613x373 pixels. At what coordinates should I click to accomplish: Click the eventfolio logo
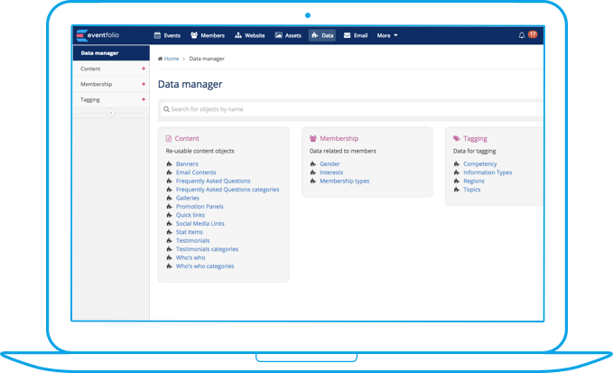pos(98,35)
